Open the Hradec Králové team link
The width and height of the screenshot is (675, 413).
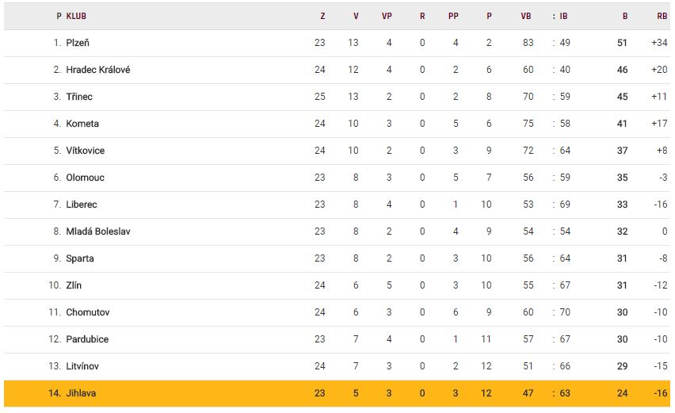pyautogui.click(x=97, y=70)
